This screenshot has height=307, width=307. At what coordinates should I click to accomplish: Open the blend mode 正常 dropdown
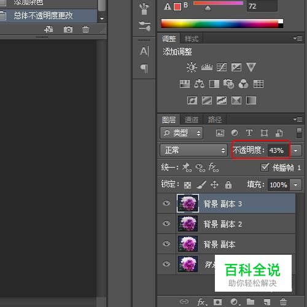(x=193, y=150)
